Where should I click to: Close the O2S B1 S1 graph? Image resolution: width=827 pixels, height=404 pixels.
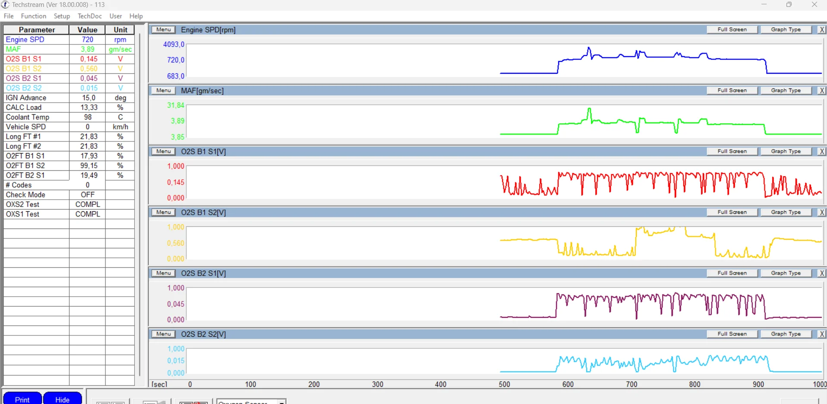point(822,151)
